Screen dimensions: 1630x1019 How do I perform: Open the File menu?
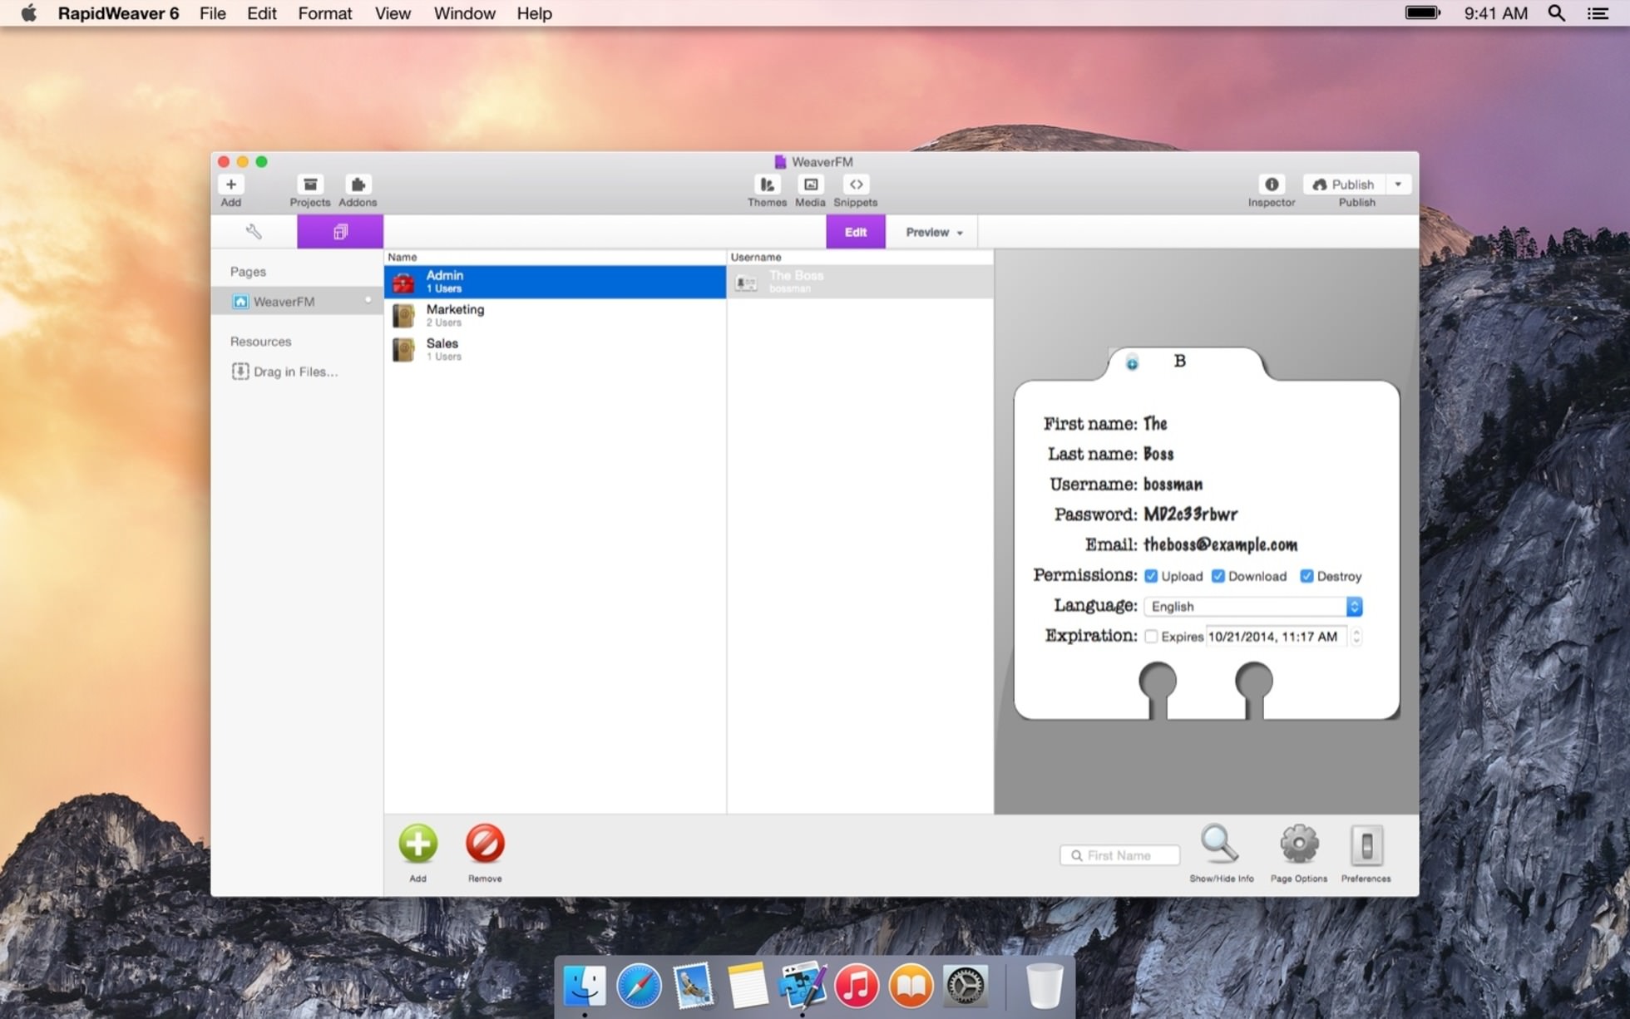[x=213, y=13]
